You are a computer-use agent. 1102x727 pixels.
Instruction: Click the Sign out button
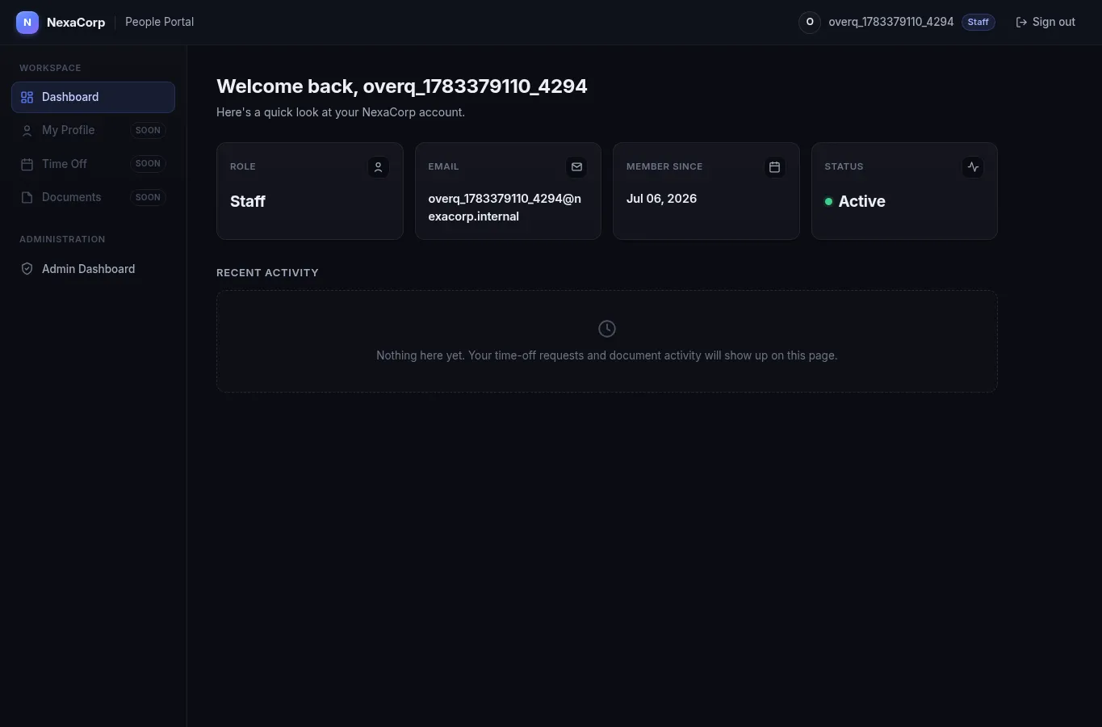click(x=1045, y=23)
